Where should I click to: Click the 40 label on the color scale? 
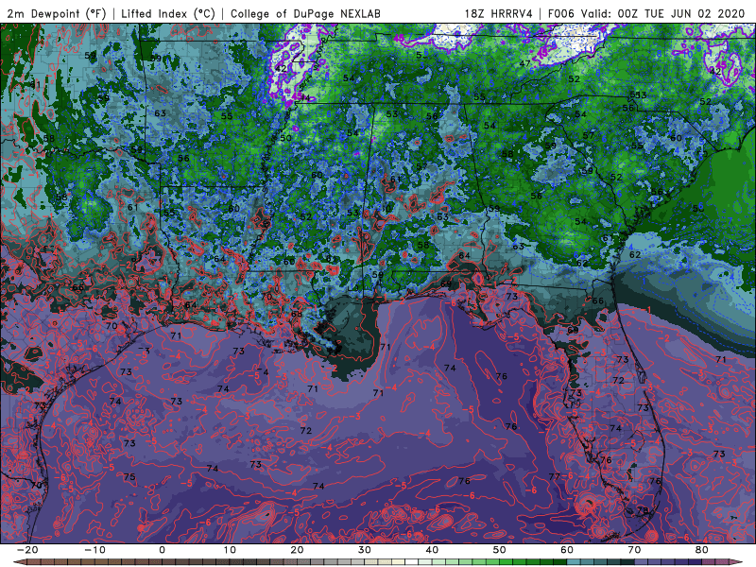coord(432,550)
